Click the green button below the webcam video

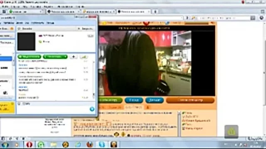110,100
